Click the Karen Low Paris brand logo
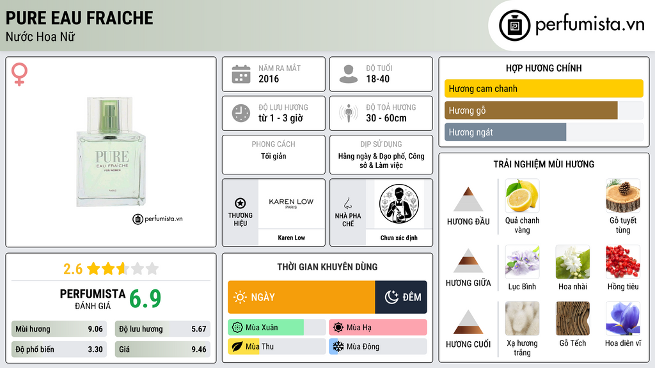 pos(291,204)
